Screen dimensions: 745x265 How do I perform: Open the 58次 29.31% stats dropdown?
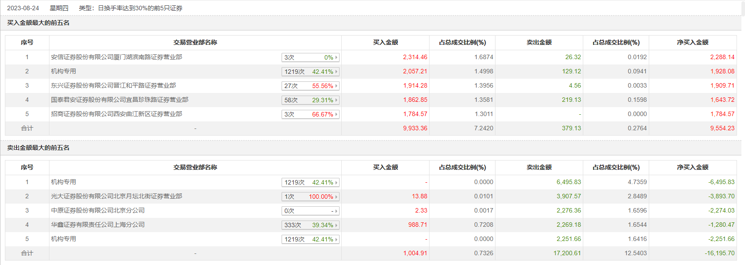tap(336, 100)
